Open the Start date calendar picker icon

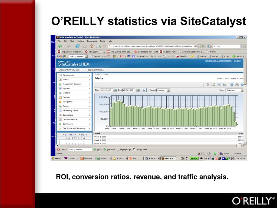pyautogui.click(x=115, y=90)
